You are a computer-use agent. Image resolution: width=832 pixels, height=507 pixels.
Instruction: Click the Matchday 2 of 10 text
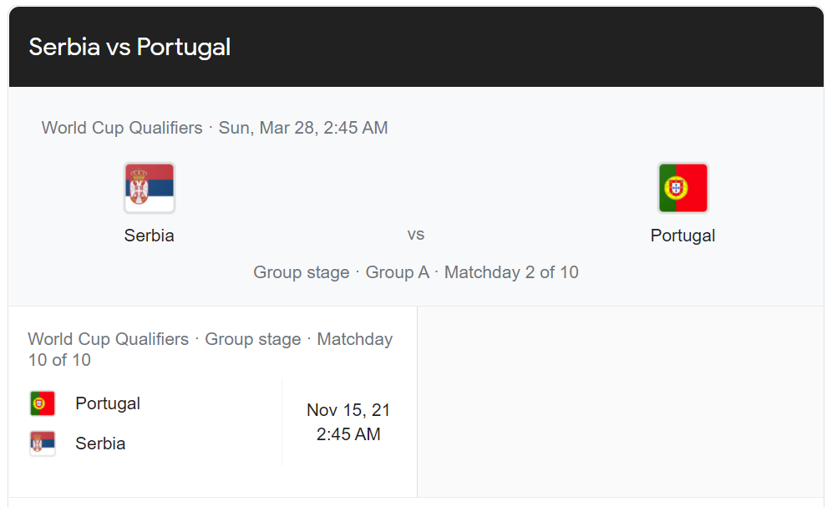click(511, 272)
